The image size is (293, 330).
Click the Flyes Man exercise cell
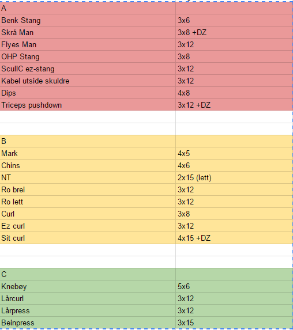click(x=88, y=44)
